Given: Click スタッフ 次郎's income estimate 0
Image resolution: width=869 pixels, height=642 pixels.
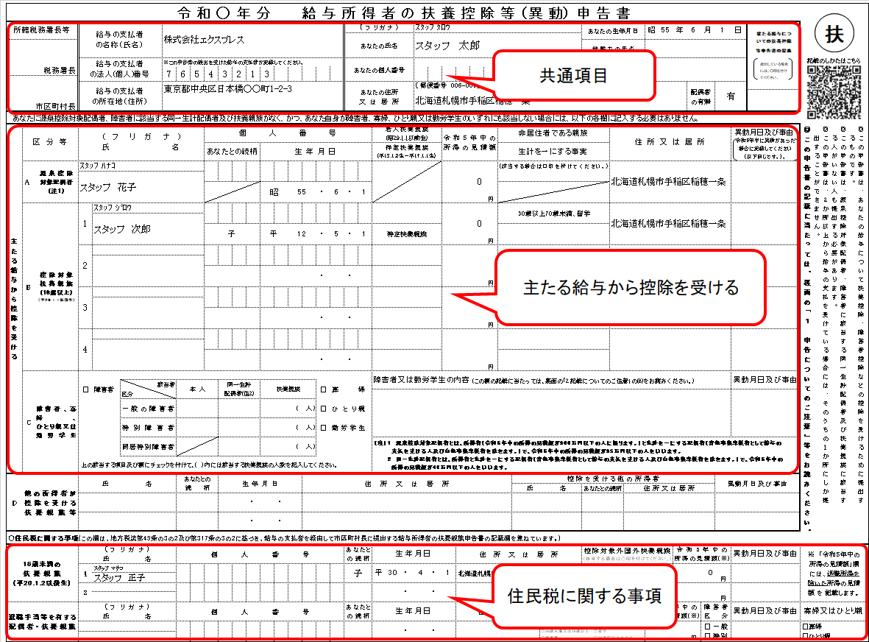Looking at the screenshot, I should (480, 224).
